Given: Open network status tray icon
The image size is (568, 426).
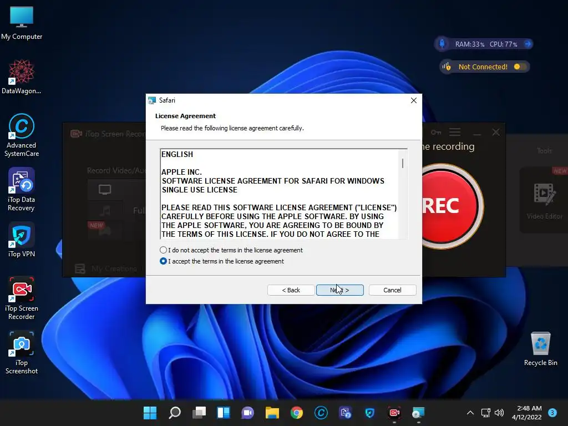Looking at the screenshot, I should (485, 413).
